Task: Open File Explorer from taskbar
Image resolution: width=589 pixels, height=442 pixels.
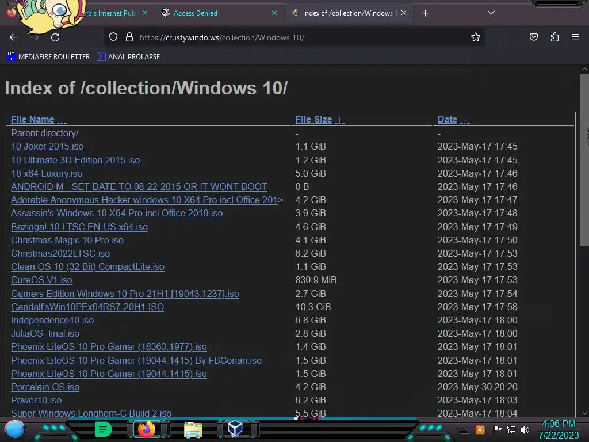Action: coord(193,429)
